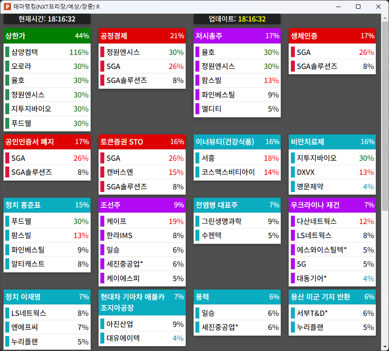The width and height of the screenshot is (389, 351).
Task: Pick LS네트웍스 in the 정치 이재명 card
Action: [x=47, y=313]
